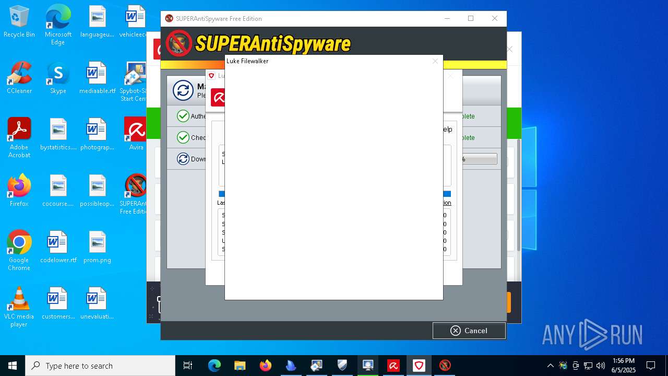668x376 pixels.
Task: Click the Avira window vertical scrollbar
Action: pos(519,194)
